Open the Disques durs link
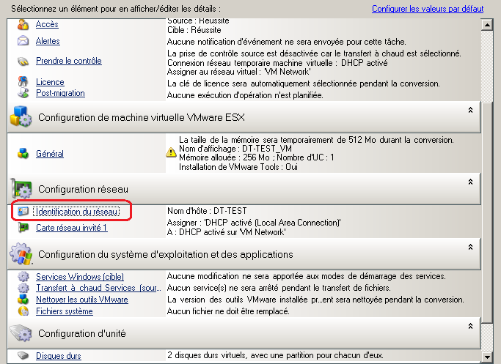 click(59, 356)
